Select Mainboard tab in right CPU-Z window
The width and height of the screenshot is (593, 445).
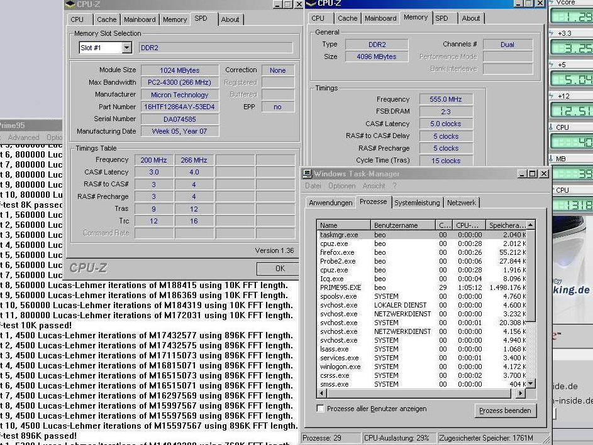click(x=380, y=18)
